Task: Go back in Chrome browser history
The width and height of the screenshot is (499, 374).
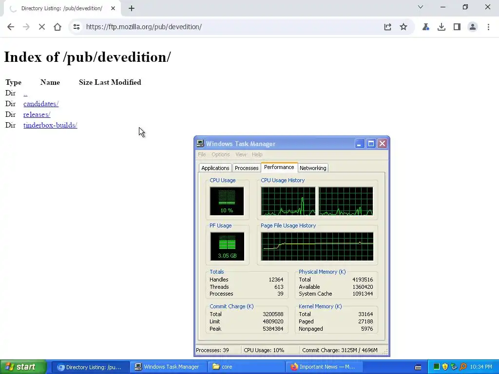Action: pos(11,27)
